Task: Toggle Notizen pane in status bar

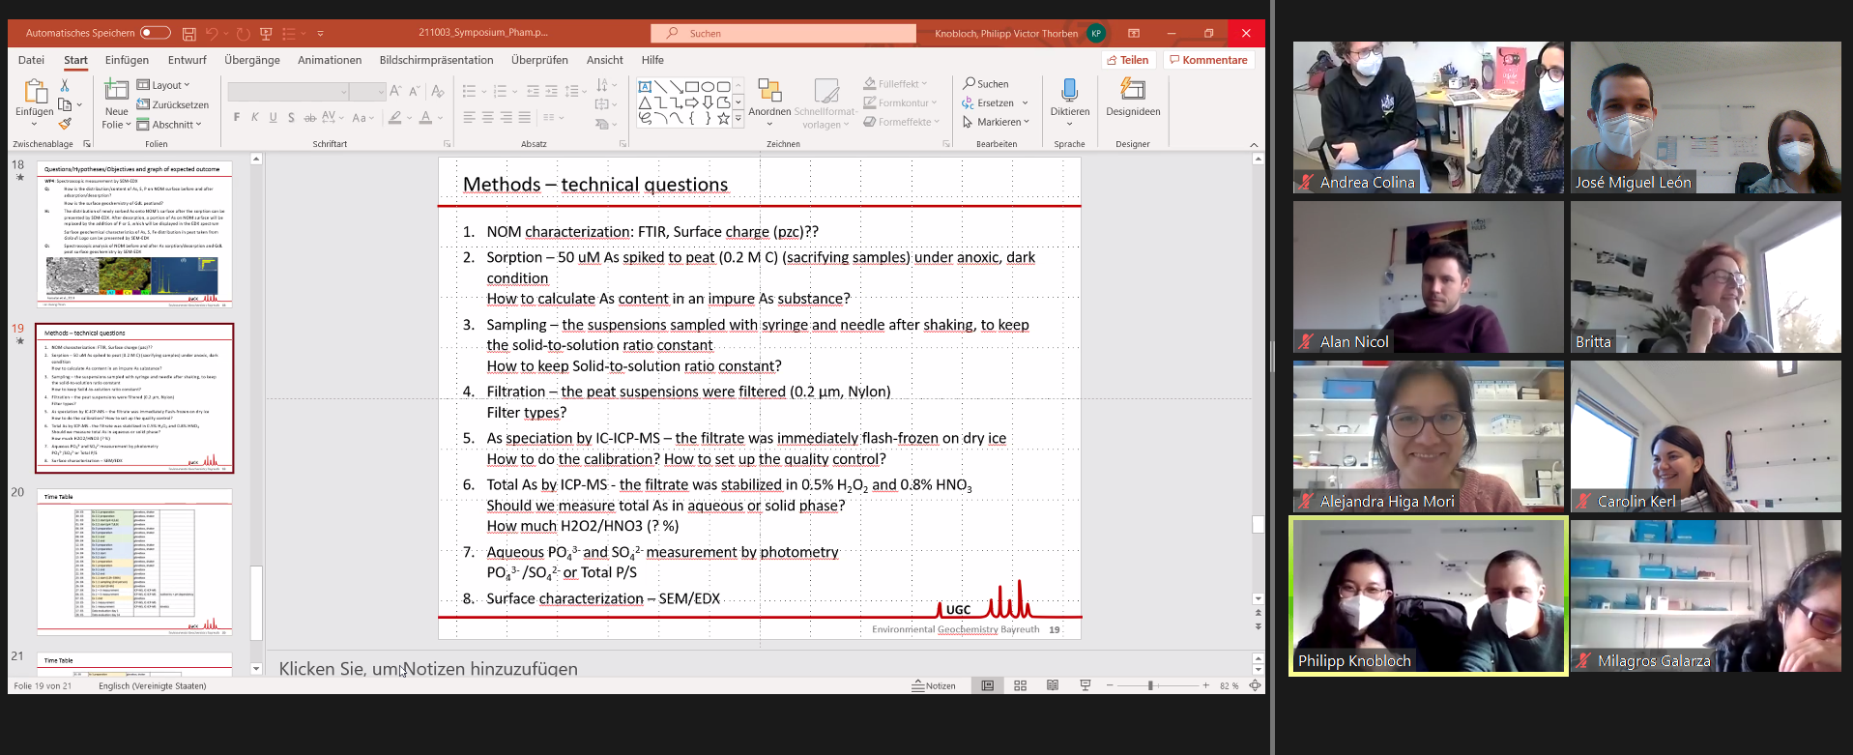Action: 934,685
